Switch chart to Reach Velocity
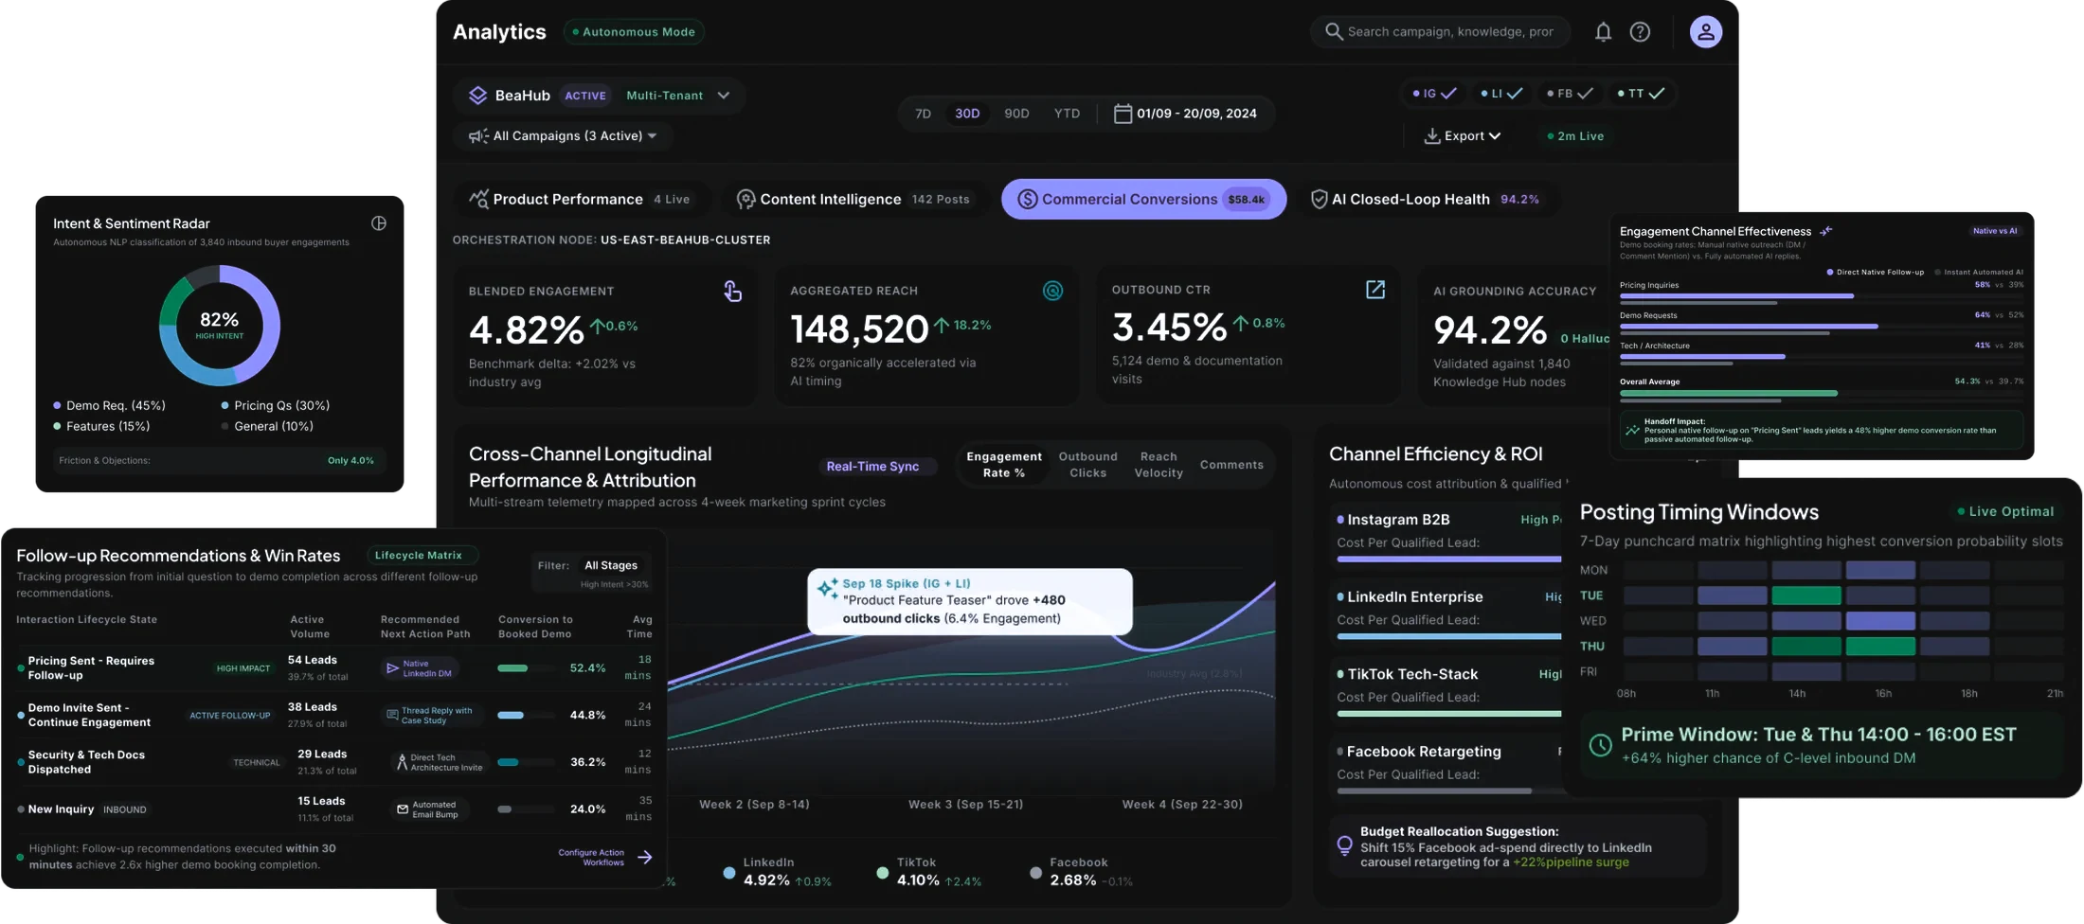Image resolution: width=2084 pixels, height=924 pixels. [x=1159, y=465]
